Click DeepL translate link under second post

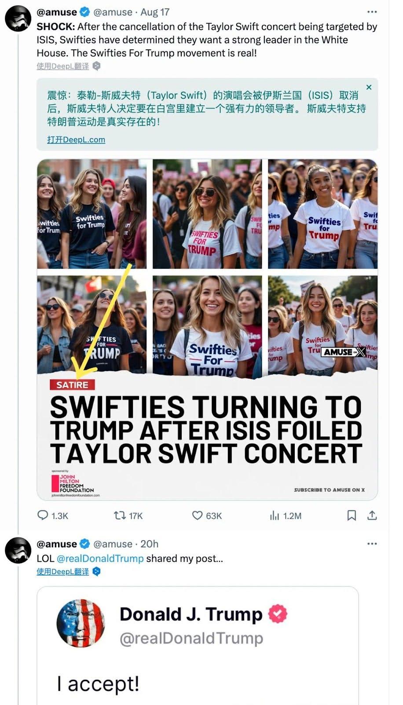point(63,571)
